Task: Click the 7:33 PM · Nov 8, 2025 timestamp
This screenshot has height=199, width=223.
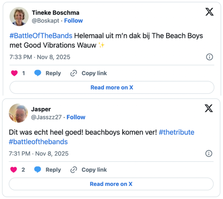Action: (x=40, y=57)
